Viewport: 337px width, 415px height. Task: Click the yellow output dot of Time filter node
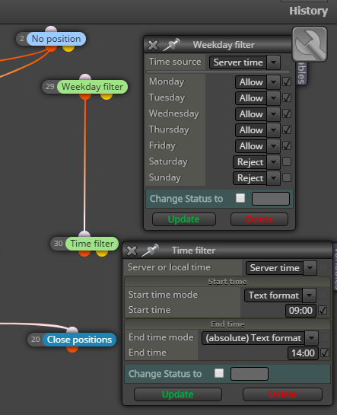(102, 253)
